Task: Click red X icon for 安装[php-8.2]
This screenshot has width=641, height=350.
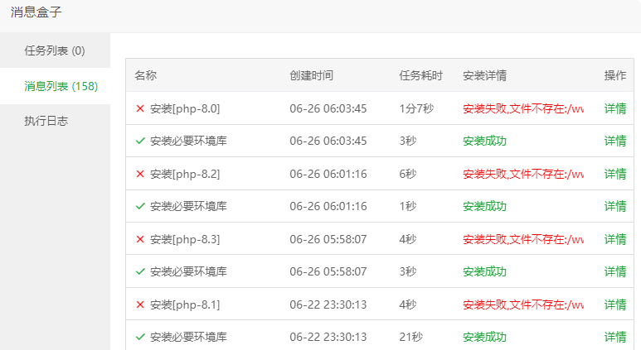Action: point(140,174)
